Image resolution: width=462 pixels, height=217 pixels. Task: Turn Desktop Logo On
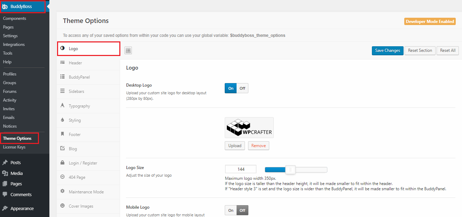pyautogui.click(x=231, y=88)
